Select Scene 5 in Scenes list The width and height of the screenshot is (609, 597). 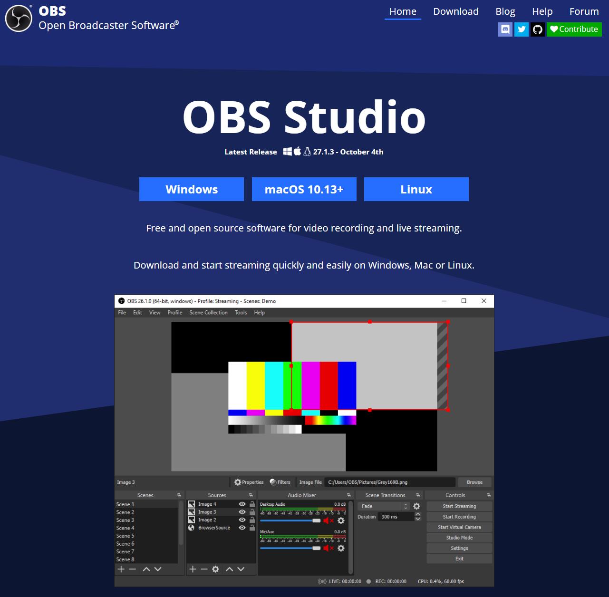point(147,536)
